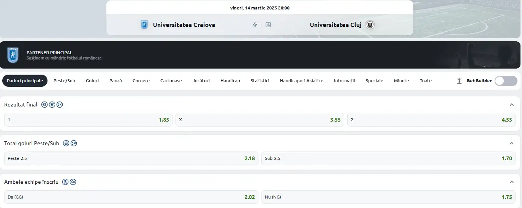Click the Universitatea Cluj team crest
Image resolution: width=522 pixels, height=208 pixels.
pos(370,25)
